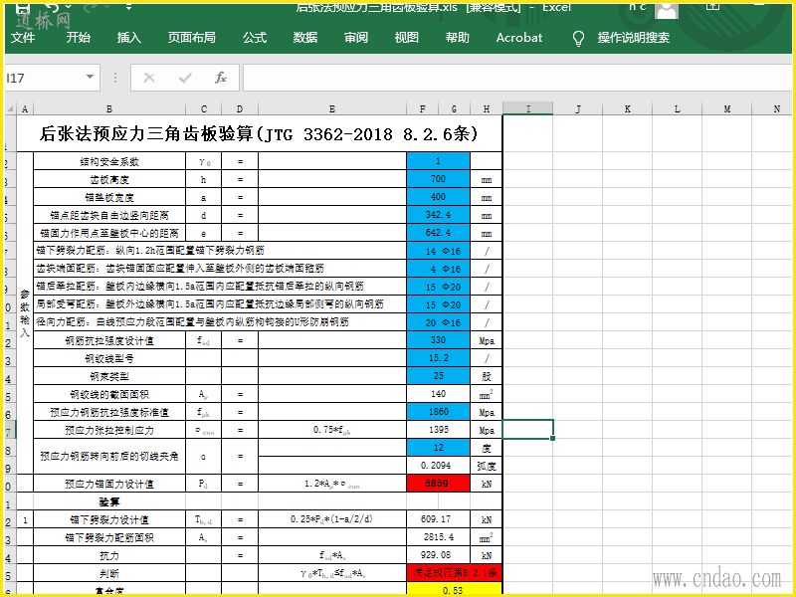Click the 齿板高度 label cell
Viewport: 796px width, 597px height.
click(x=109, y=179)
